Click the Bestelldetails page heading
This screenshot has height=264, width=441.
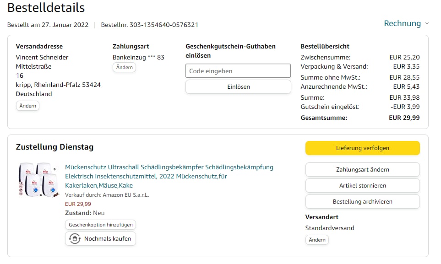coord(46,8)
